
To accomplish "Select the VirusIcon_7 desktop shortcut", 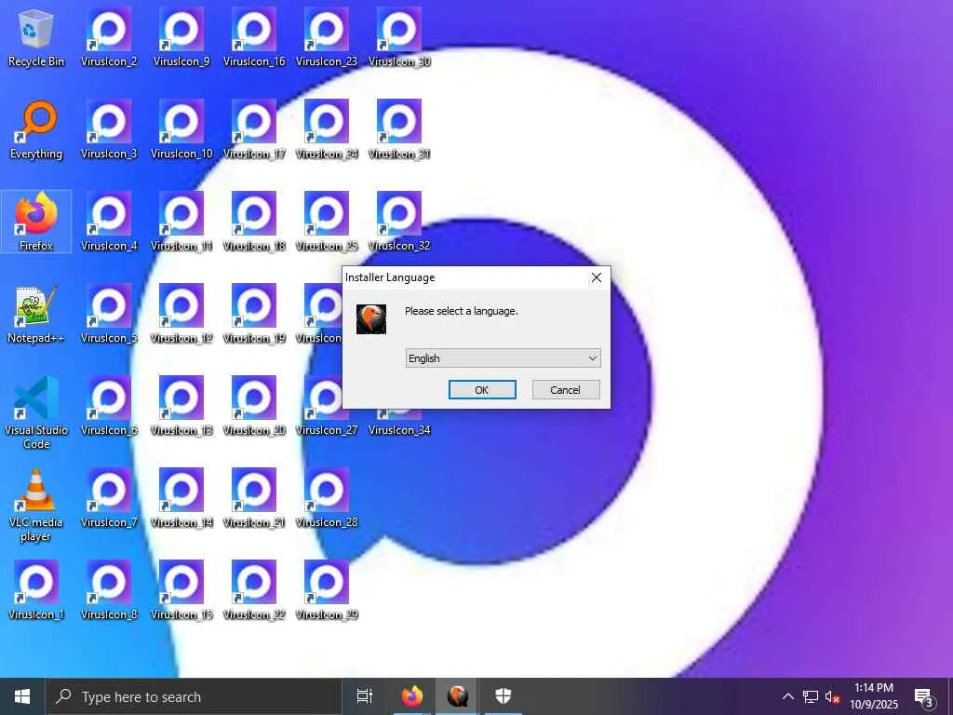I will (x=109, y=499).
